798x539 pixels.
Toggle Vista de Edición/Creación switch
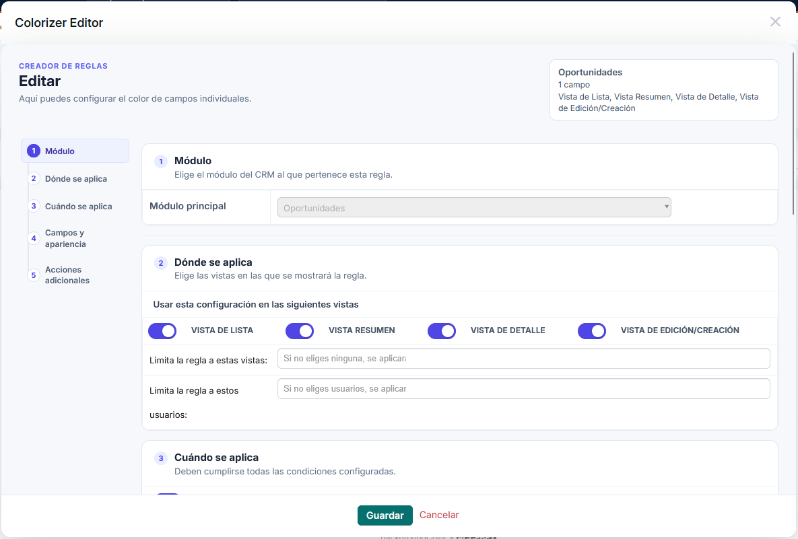click(x=592, y=331)
